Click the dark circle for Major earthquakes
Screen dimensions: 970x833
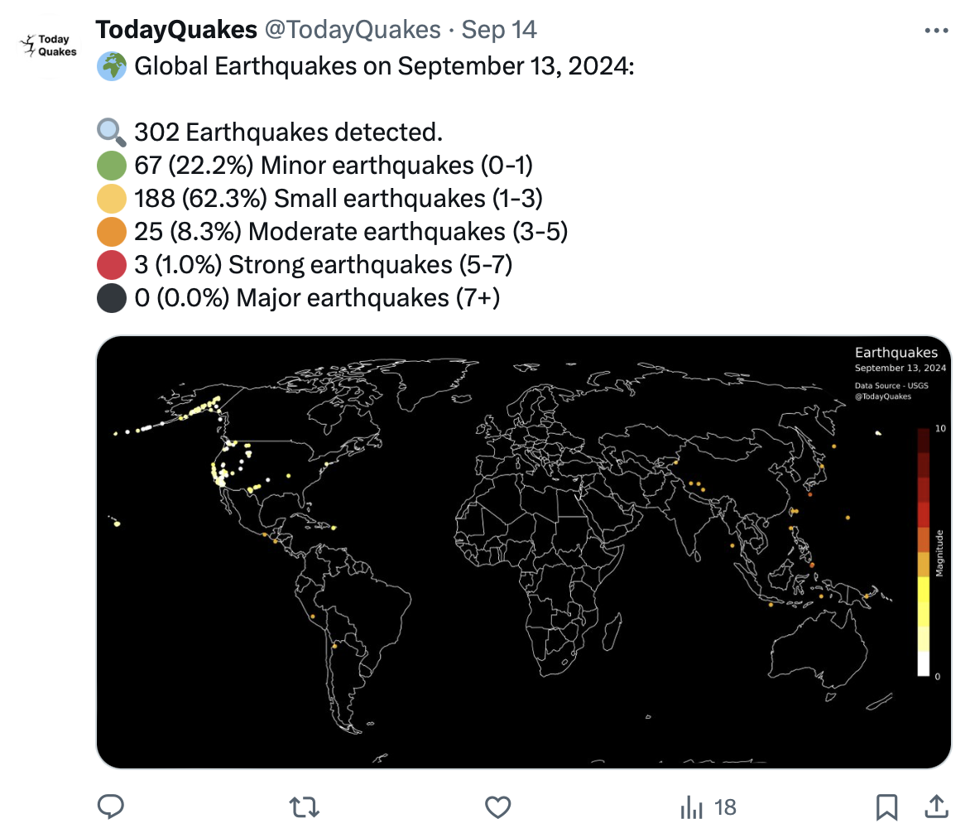pyautogui.click(x=112, y=297)
